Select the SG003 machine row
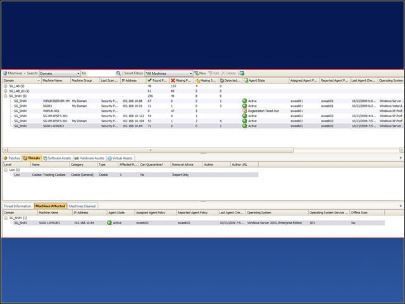 click(207, 106)
